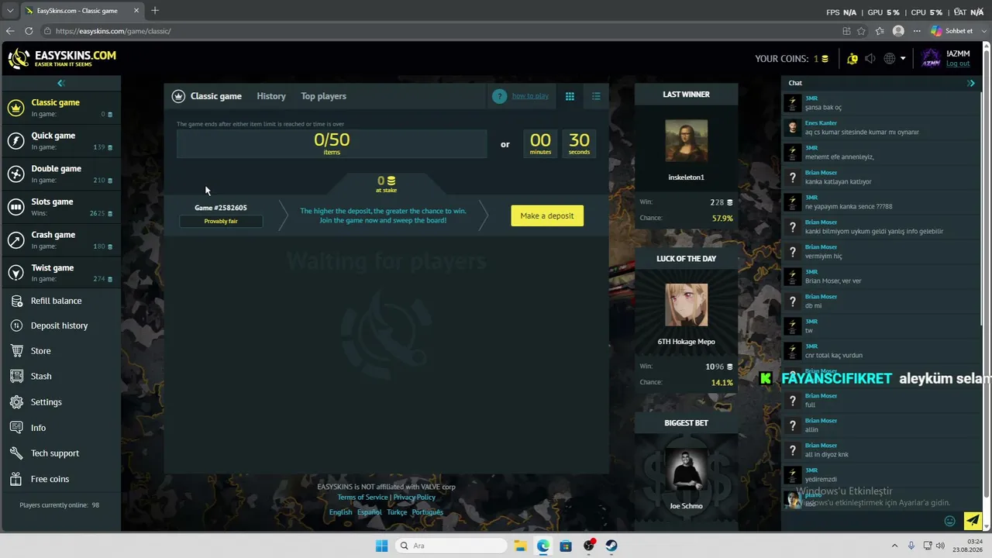
Task: Click the taskbar search box
Action: pos(452,546)
